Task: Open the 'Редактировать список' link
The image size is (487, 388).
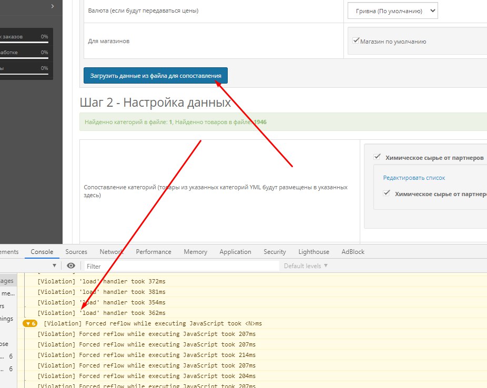Action: (414, 178)
